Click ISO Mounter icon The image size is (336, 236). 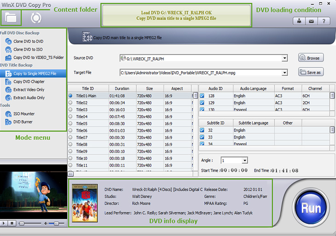click(x=8, y=114)
